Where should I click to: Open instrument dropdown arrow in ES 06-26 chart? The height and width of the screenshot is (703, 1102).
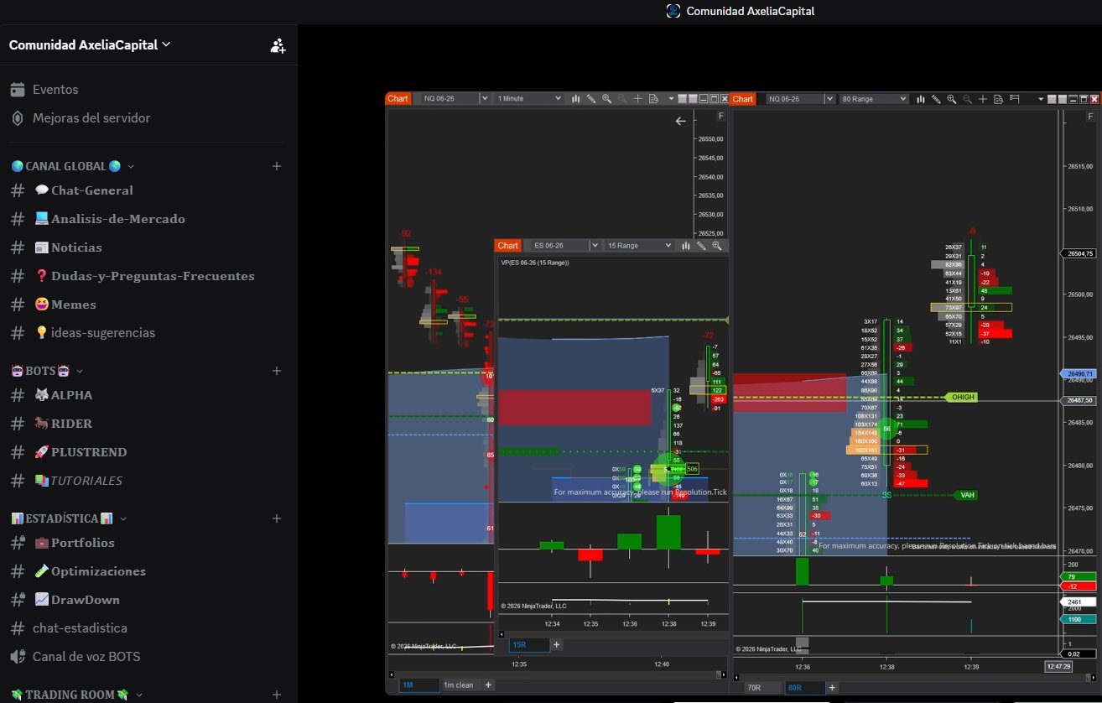[x=595, y=246]
